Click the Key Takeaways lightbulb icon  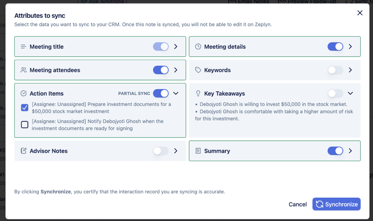[x=198, y=93]
